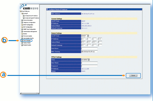Click the comwave logo
Screen dimensions: 153x101
click(29, 7)
